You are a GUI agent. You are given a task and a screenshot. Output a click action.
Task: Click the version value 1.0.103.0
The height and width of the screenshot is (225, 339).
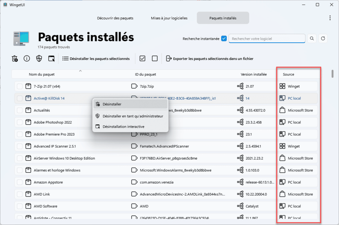[252, 170]
